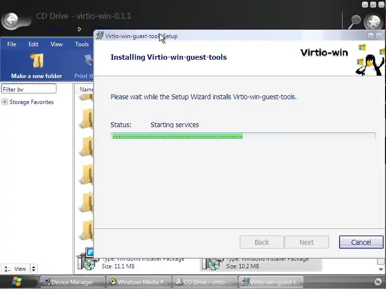
Task: Open the File menu in file manager
Action: pos(12,44)
